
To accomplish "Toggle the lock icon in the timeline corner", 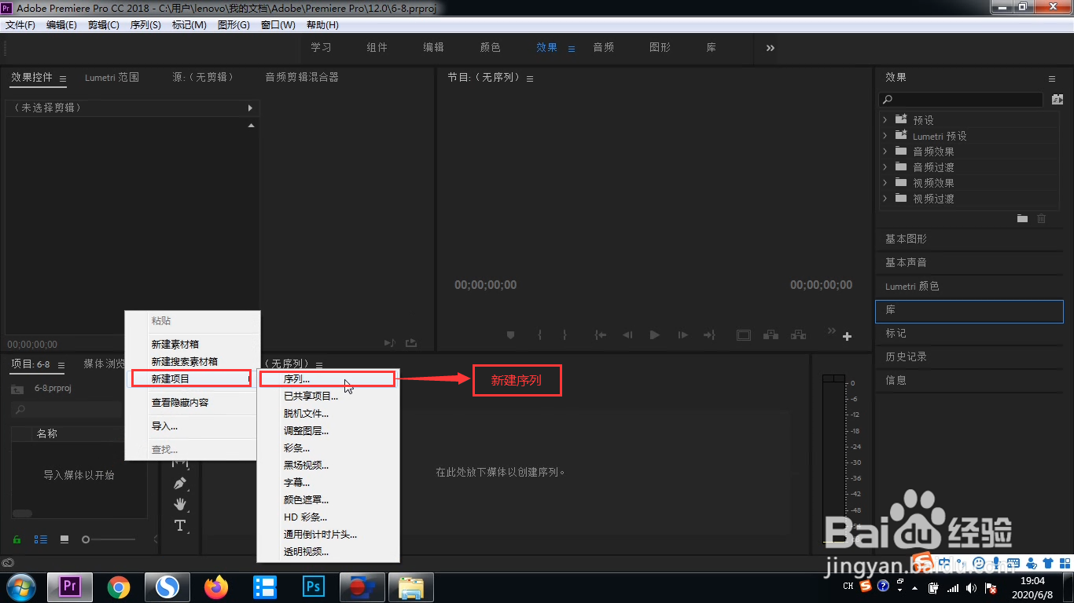I will [16, 539].
